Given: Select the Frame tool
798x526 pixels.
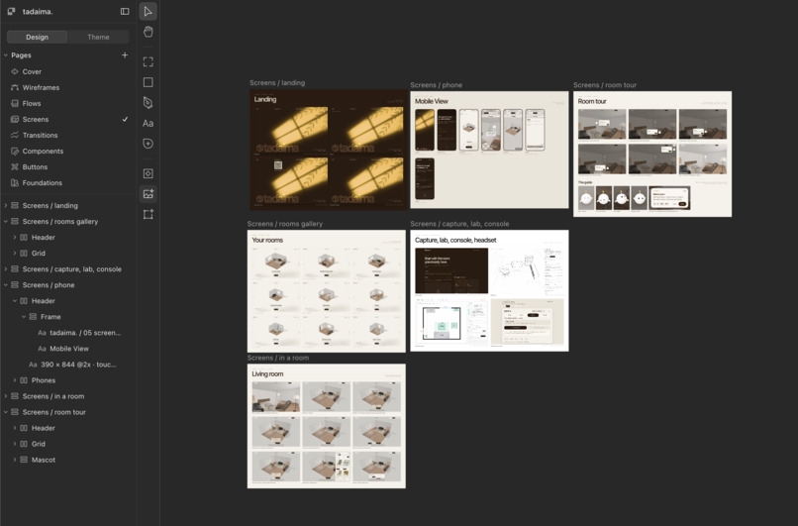Looking at the screenshot, I should coord(149,62).
